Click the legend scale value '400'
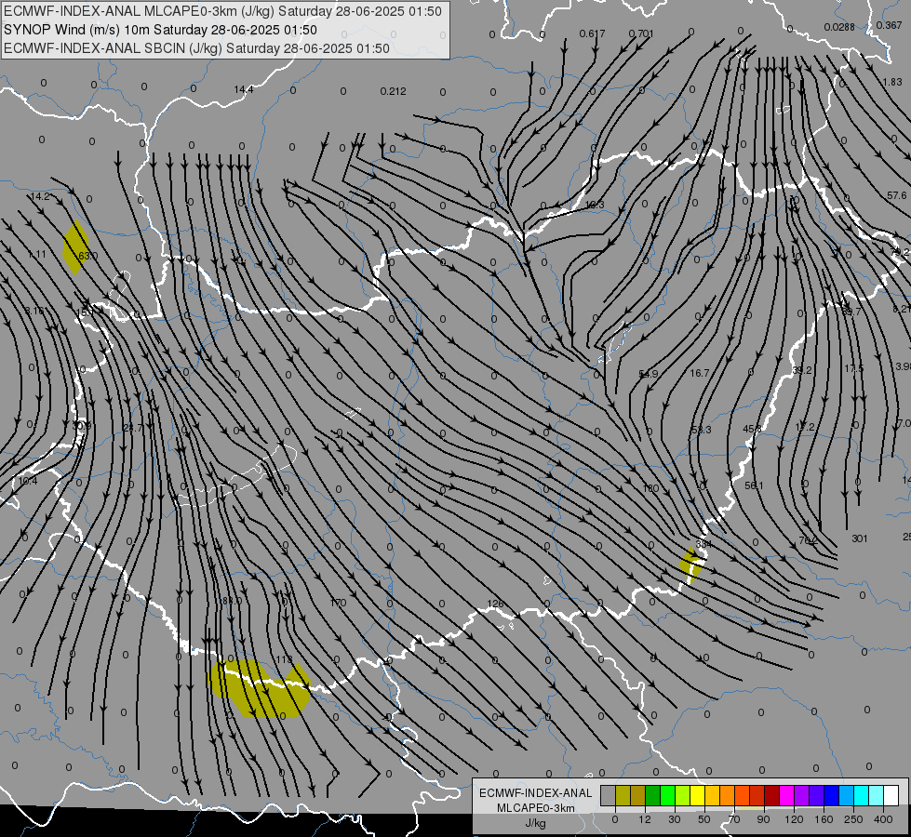 [883, 819]
